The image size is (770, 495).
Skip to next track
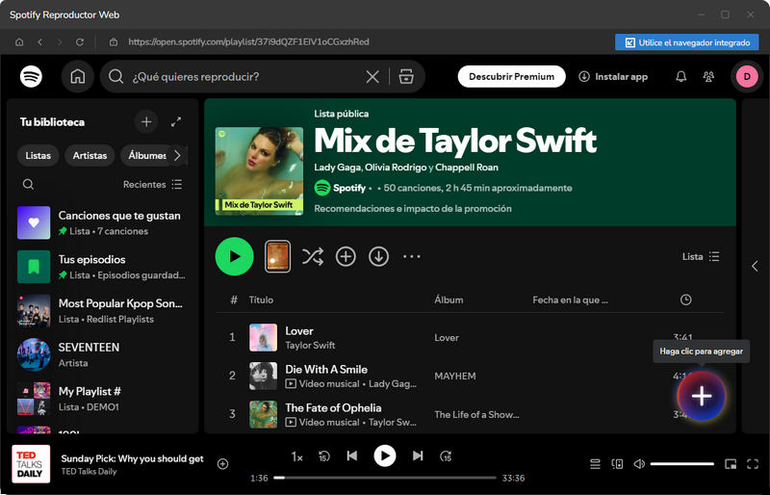tap(418, 456)
